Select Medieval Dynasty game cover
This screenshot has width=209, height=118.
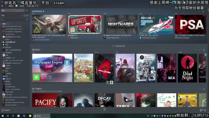click(146, 68)
